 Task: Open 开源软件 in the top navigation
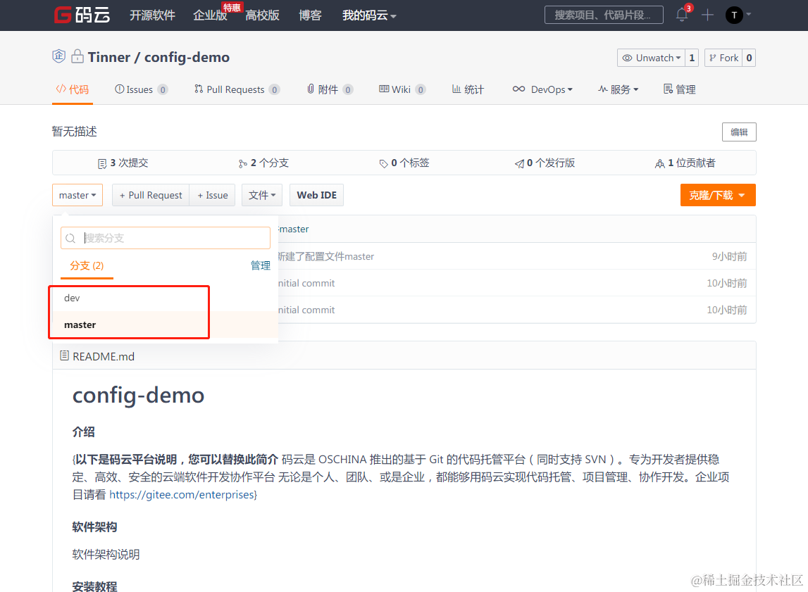(x=152, y=15)
